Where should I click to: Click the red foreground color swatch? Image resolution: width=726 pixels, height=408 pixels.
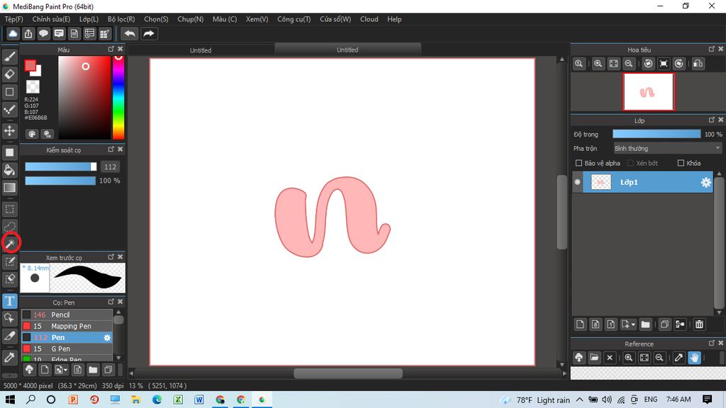click(x=30, y=66)
